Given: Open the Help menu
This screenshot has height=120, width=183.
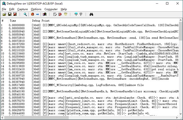Looking at the screenshot, I should 64,9.
